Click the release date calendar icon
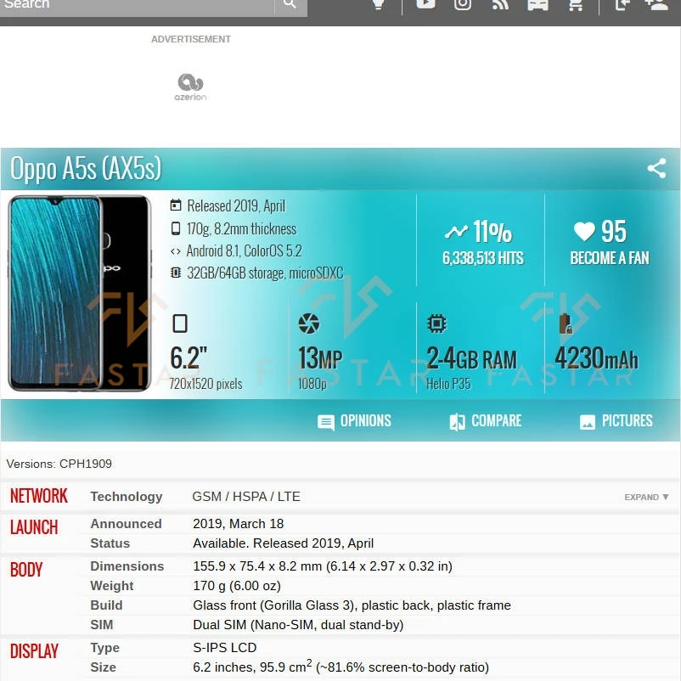Viewport: 681px width, 681px height. point(176,205)
